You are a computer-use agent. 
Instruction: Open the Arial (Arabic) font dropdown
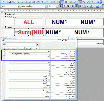(x=46, y=6)
